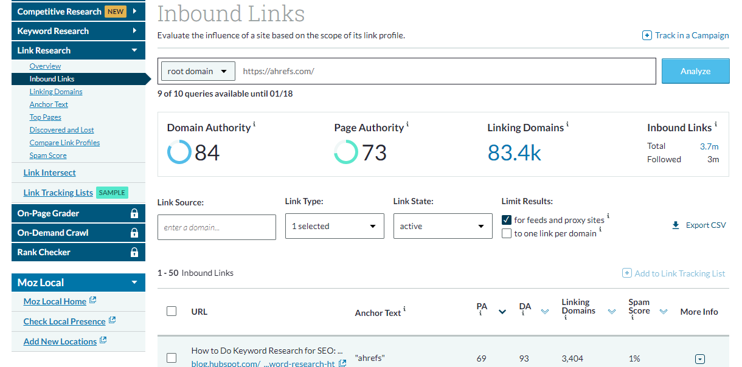
Task: Open the Link Type 1 selected dropdown
Action: tap(335, 226)
